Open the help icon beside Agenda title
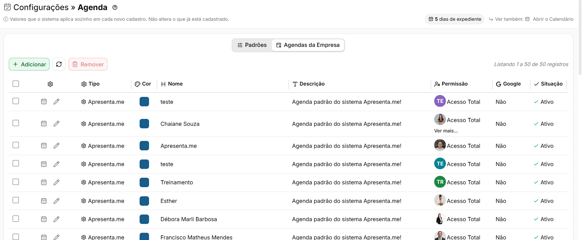The image size is (582, 240). [x=115, y=8]
